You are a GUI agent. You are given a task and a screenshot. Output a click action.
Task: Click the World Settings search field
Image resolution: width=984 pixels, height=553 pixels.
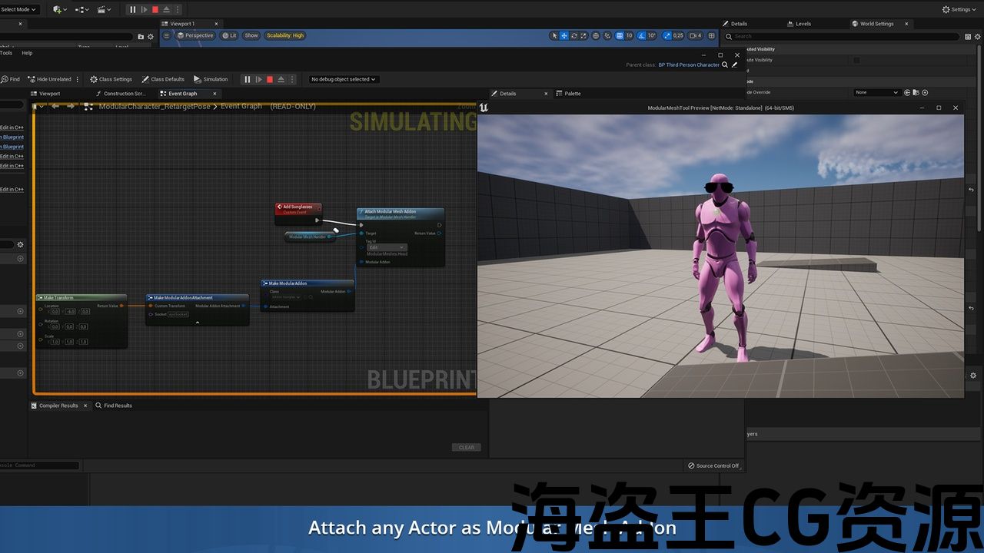pos(846,36)
